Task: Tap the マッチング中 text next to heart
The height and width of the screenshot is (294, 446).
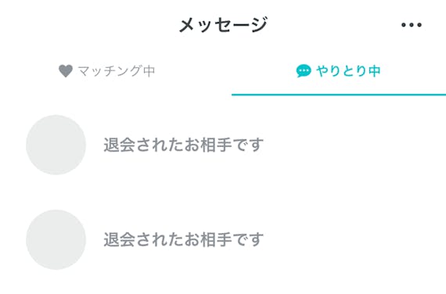Action: [117, 71]
